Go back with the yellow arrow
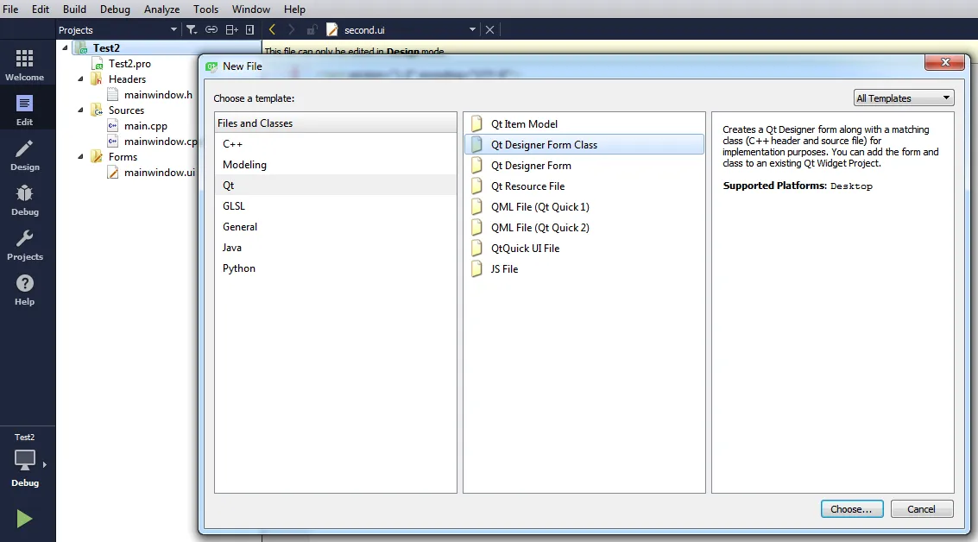978x542 pixels. (272, 29)
